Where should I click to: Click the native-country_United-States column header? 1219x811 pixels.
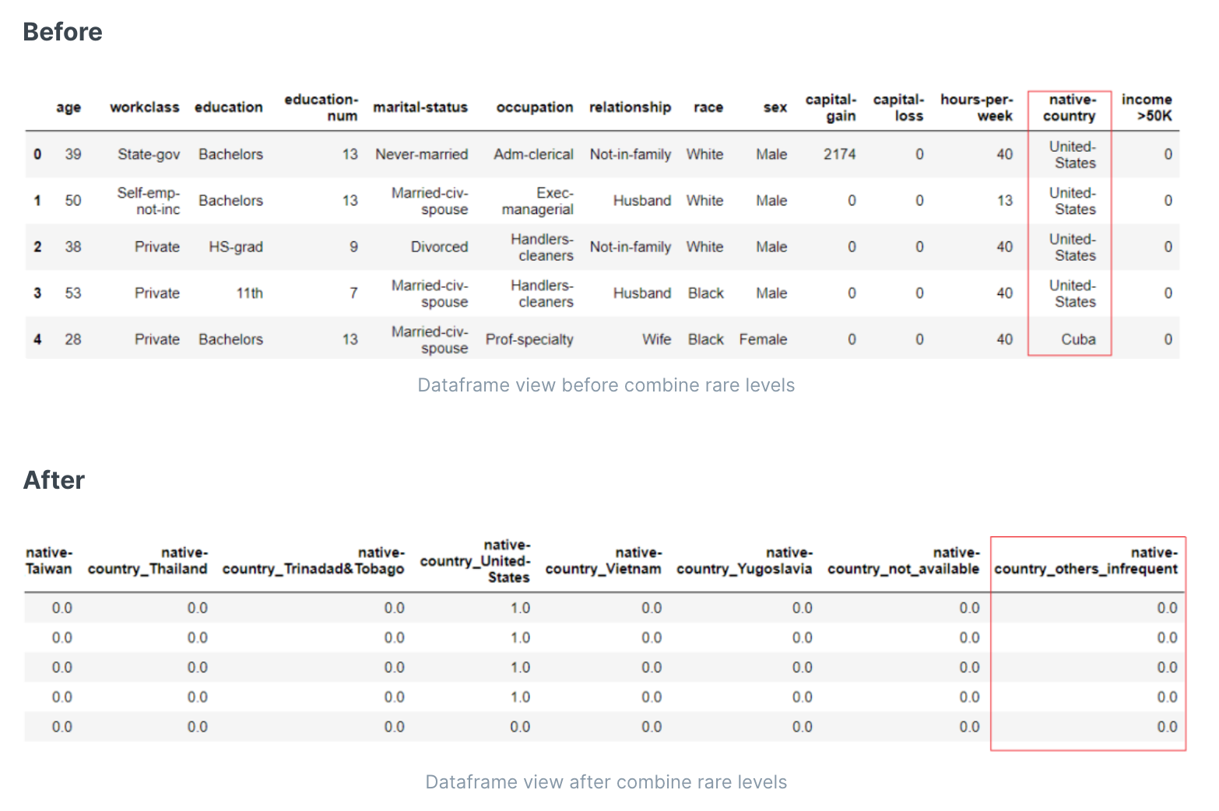[x=476, y=561]
